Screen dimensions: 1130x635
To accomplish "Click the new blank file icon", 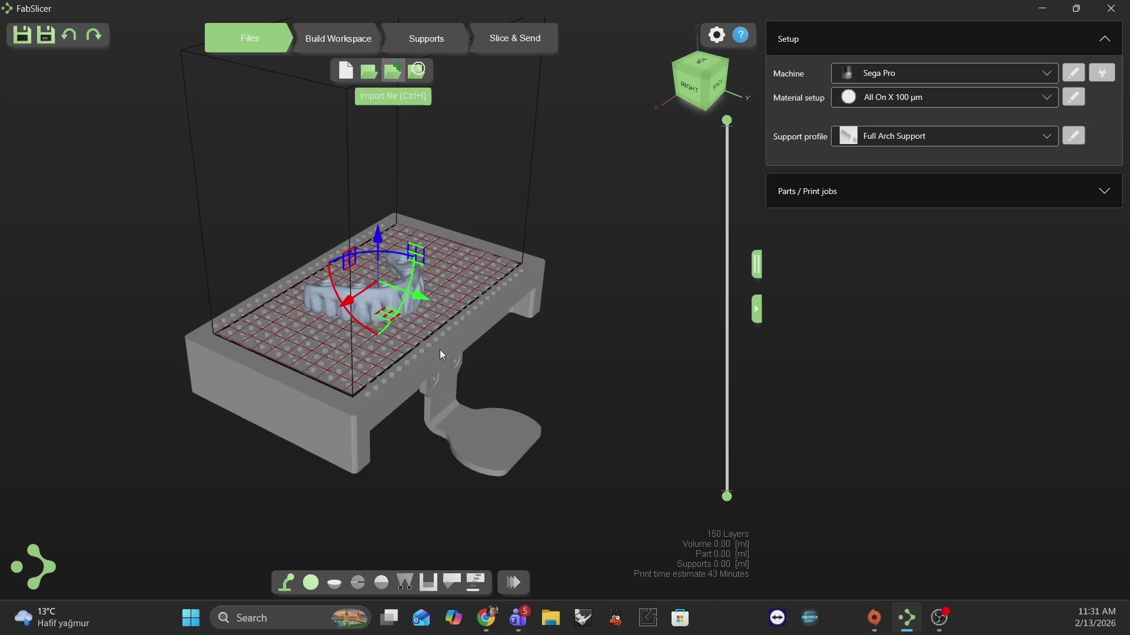I will coord(345,71).
